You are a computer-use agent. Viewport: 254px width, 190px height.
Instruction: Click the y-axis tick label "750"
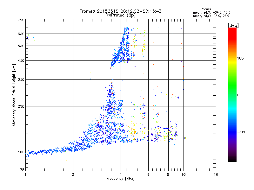coord(21,20)
